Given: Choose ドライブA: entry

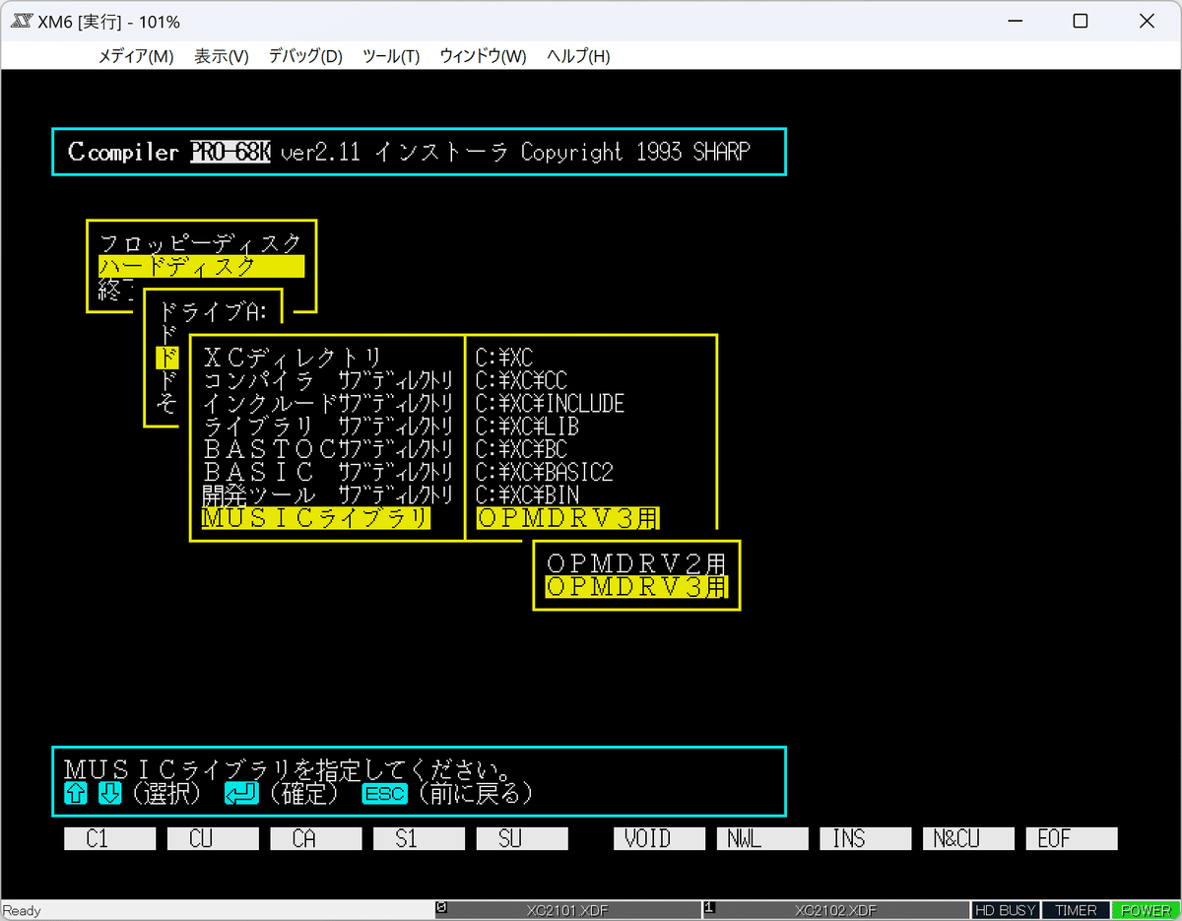Looking at the screenshot, I should click(213, 312).
